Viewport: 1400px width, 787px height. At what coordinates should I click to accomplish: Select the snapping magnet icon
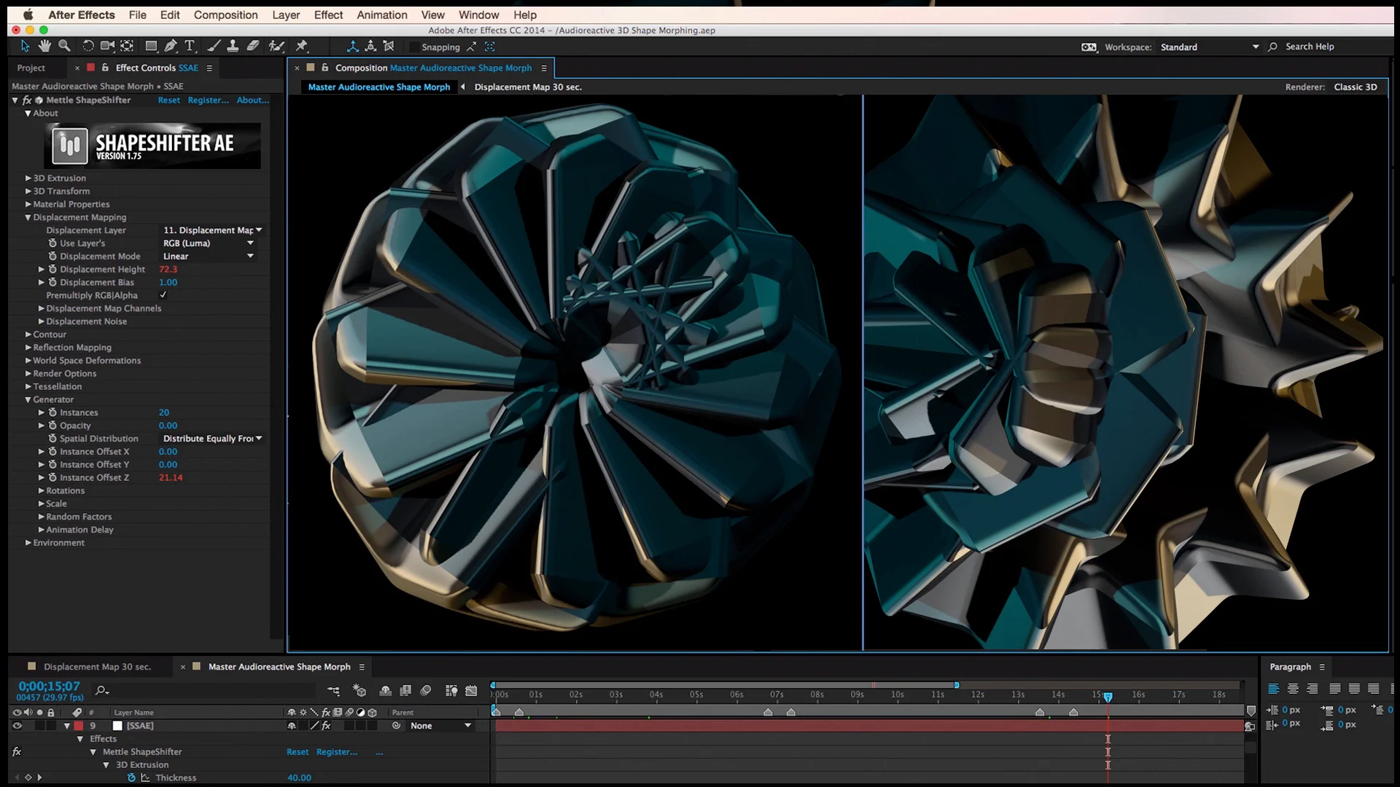point(471,46)
